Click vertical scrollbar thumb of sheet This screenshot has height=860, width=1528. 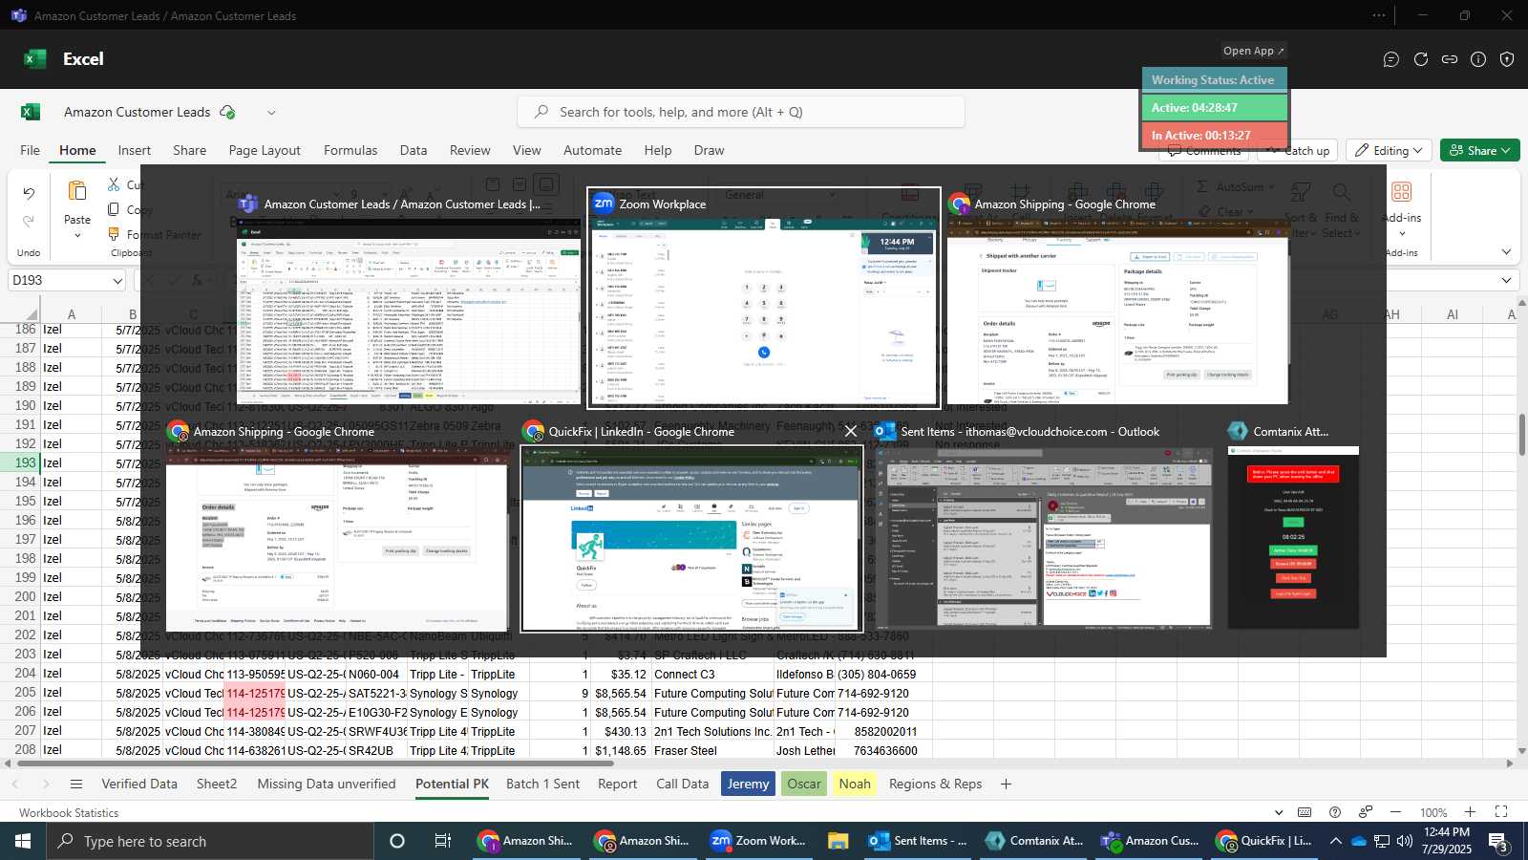click(x=1521, y=435)
